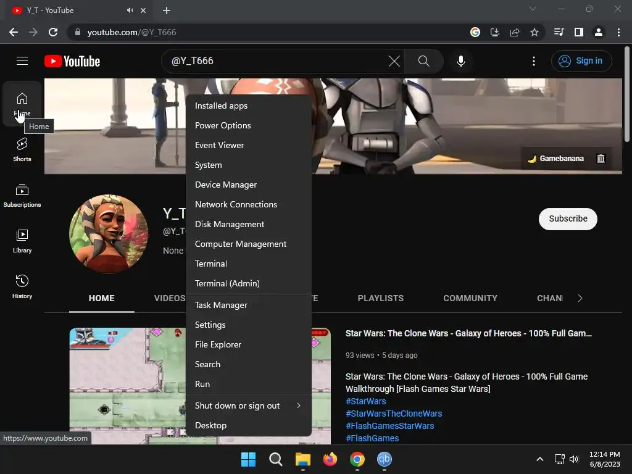Choose Power Options
The image size is (632, 474).
click(x=248, y=125)
